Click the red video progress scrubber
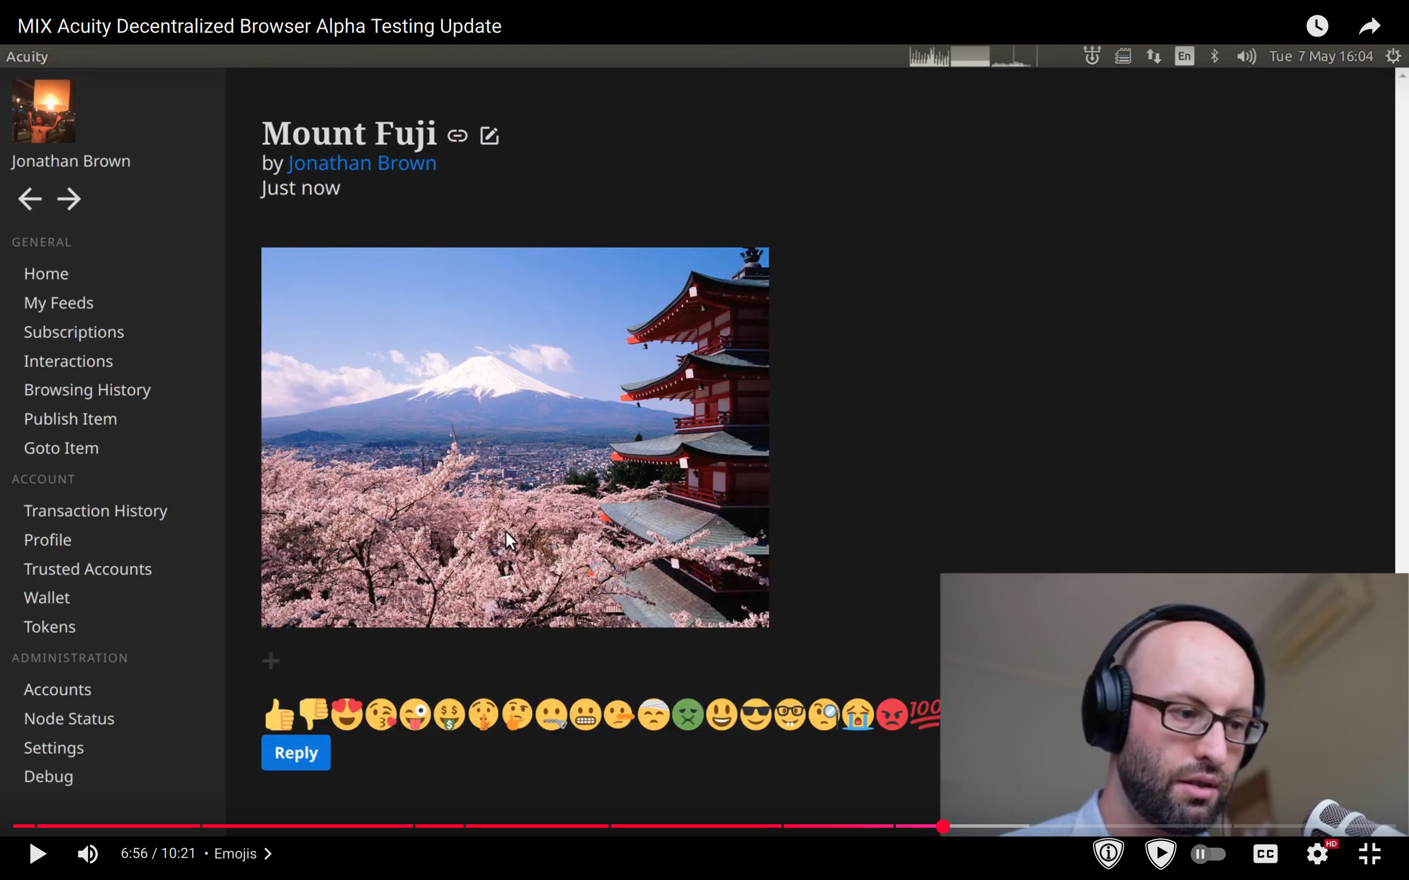 943,826
